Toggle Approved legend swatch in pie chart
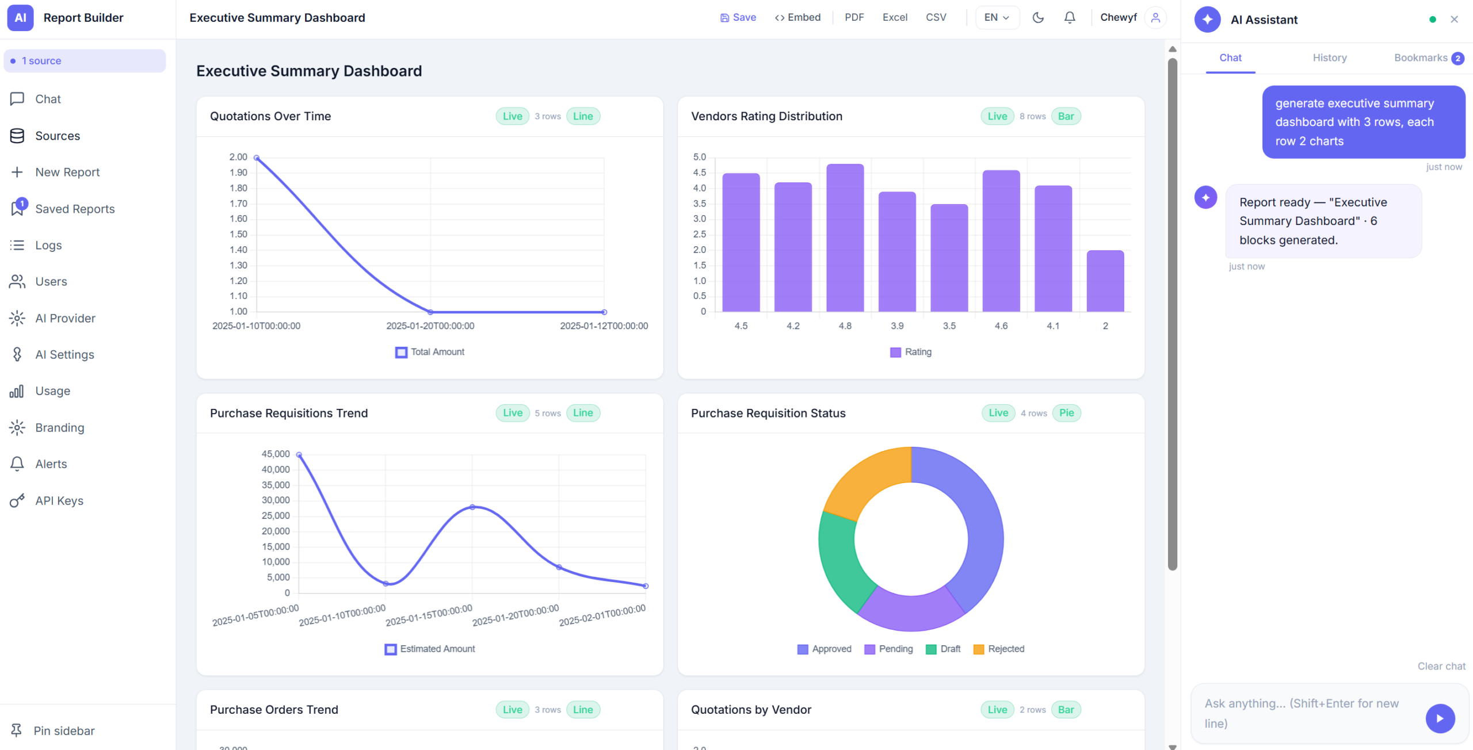Image resolution: width=1473 pixels, height=750 pixels. coord(802,649)
